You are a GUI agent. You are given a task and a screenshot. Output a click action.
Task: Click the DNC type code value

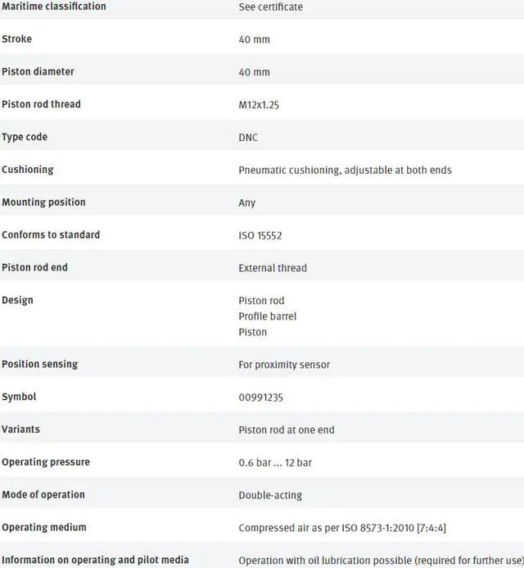coord(248,138)
